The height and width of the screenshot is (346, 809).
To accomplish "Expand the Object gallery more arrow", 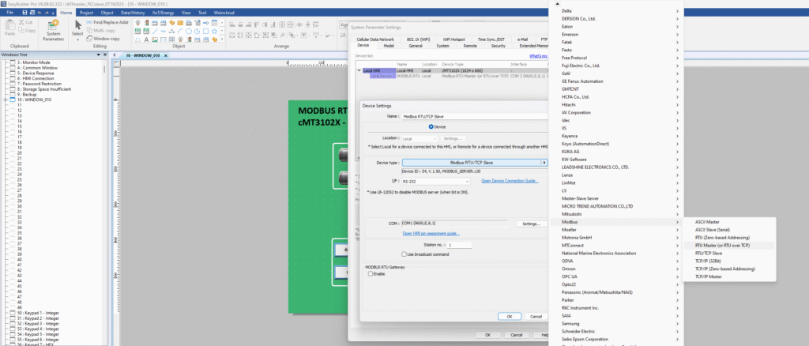I will (x=222, y=39).
